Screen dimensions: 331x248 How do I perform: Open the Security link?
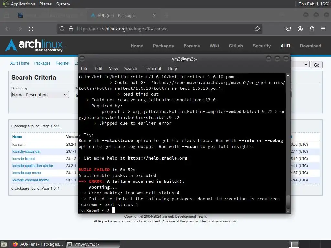click(x=262, y=46)
